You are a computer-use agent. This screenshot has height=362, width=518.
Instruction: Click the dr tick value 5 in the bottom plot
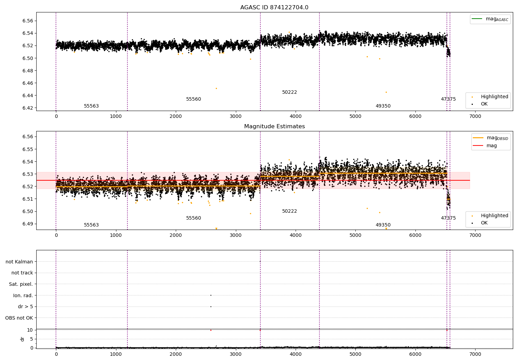pos(31,339)
